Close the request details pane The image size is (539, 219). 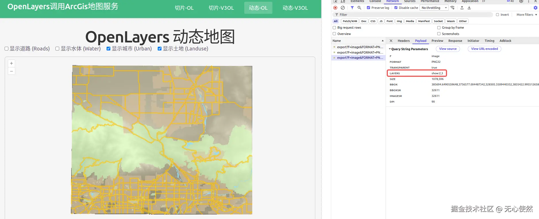pyautogui.click(x=391, y=41)
